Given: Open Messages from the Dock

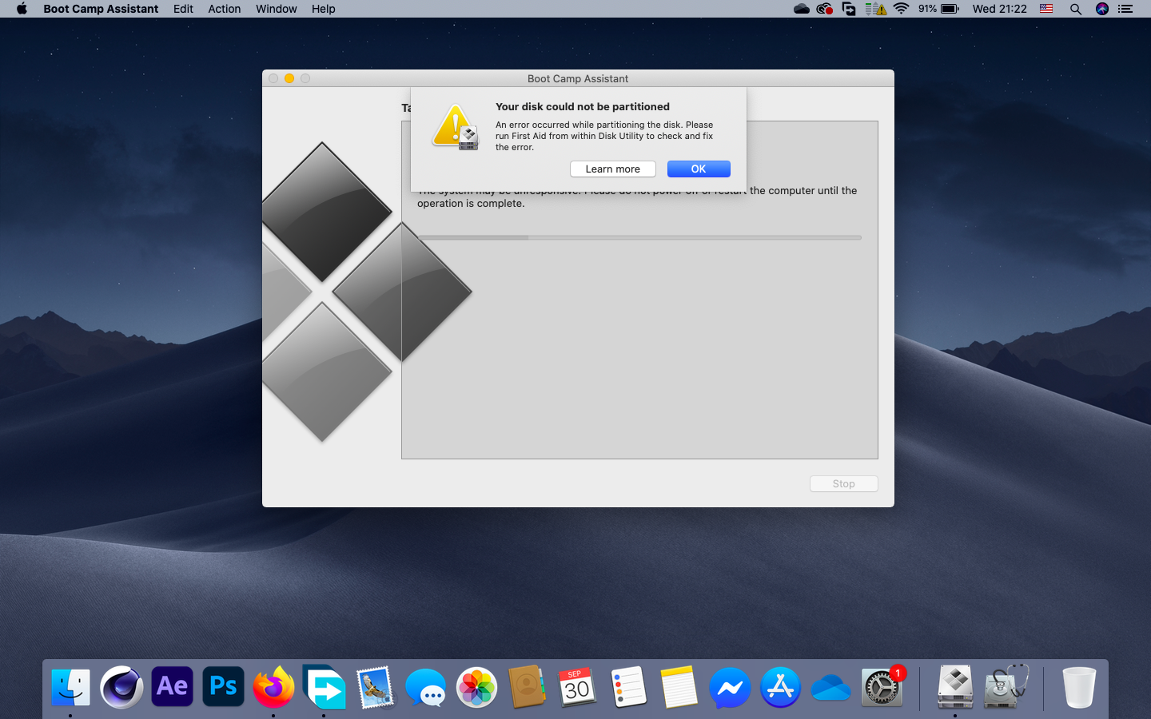Looking at the screenshot, I should click(x=425, y=687).
